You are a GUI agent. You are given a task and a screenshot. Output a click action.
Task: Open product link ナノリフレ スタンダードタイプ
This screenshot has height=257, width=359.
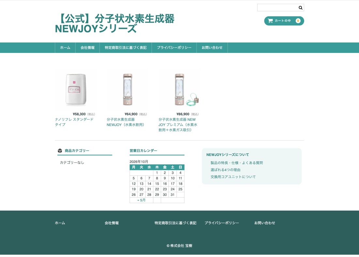(74, 122)
